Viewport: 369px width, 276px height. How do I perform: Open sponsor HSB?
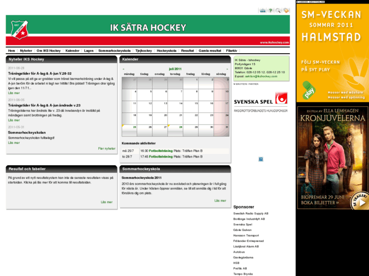237,263
